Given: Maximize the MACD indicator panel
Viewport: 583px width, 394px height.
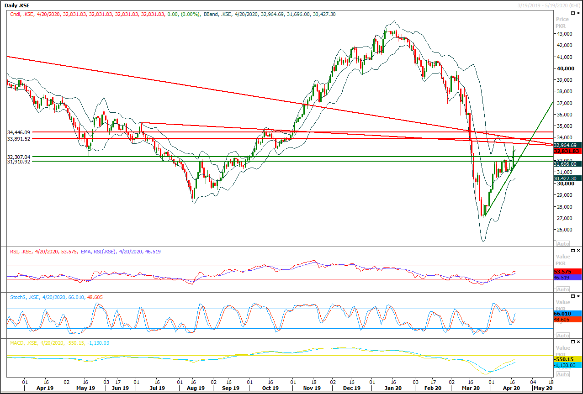Looking at the screenshot, I should tap(573, 342).
